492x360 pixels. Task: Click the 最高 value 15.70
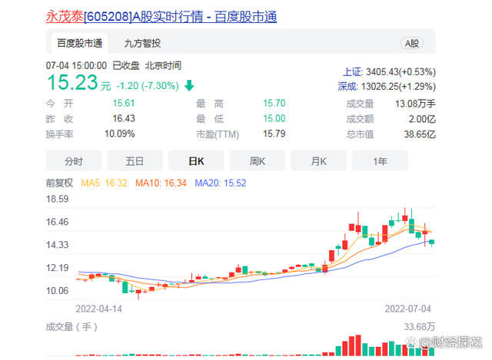point(274,103)
